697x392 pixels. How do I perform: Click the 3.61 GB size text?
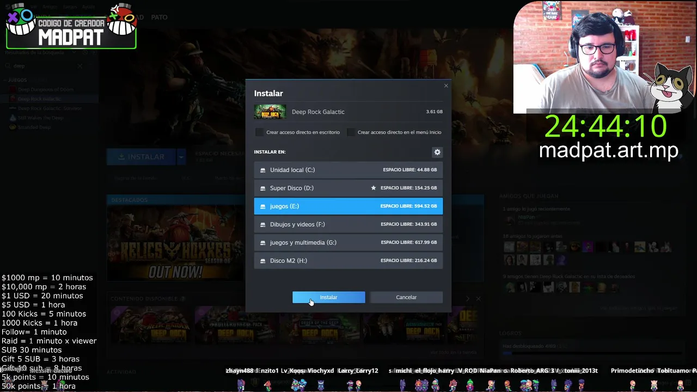(434, 112)
